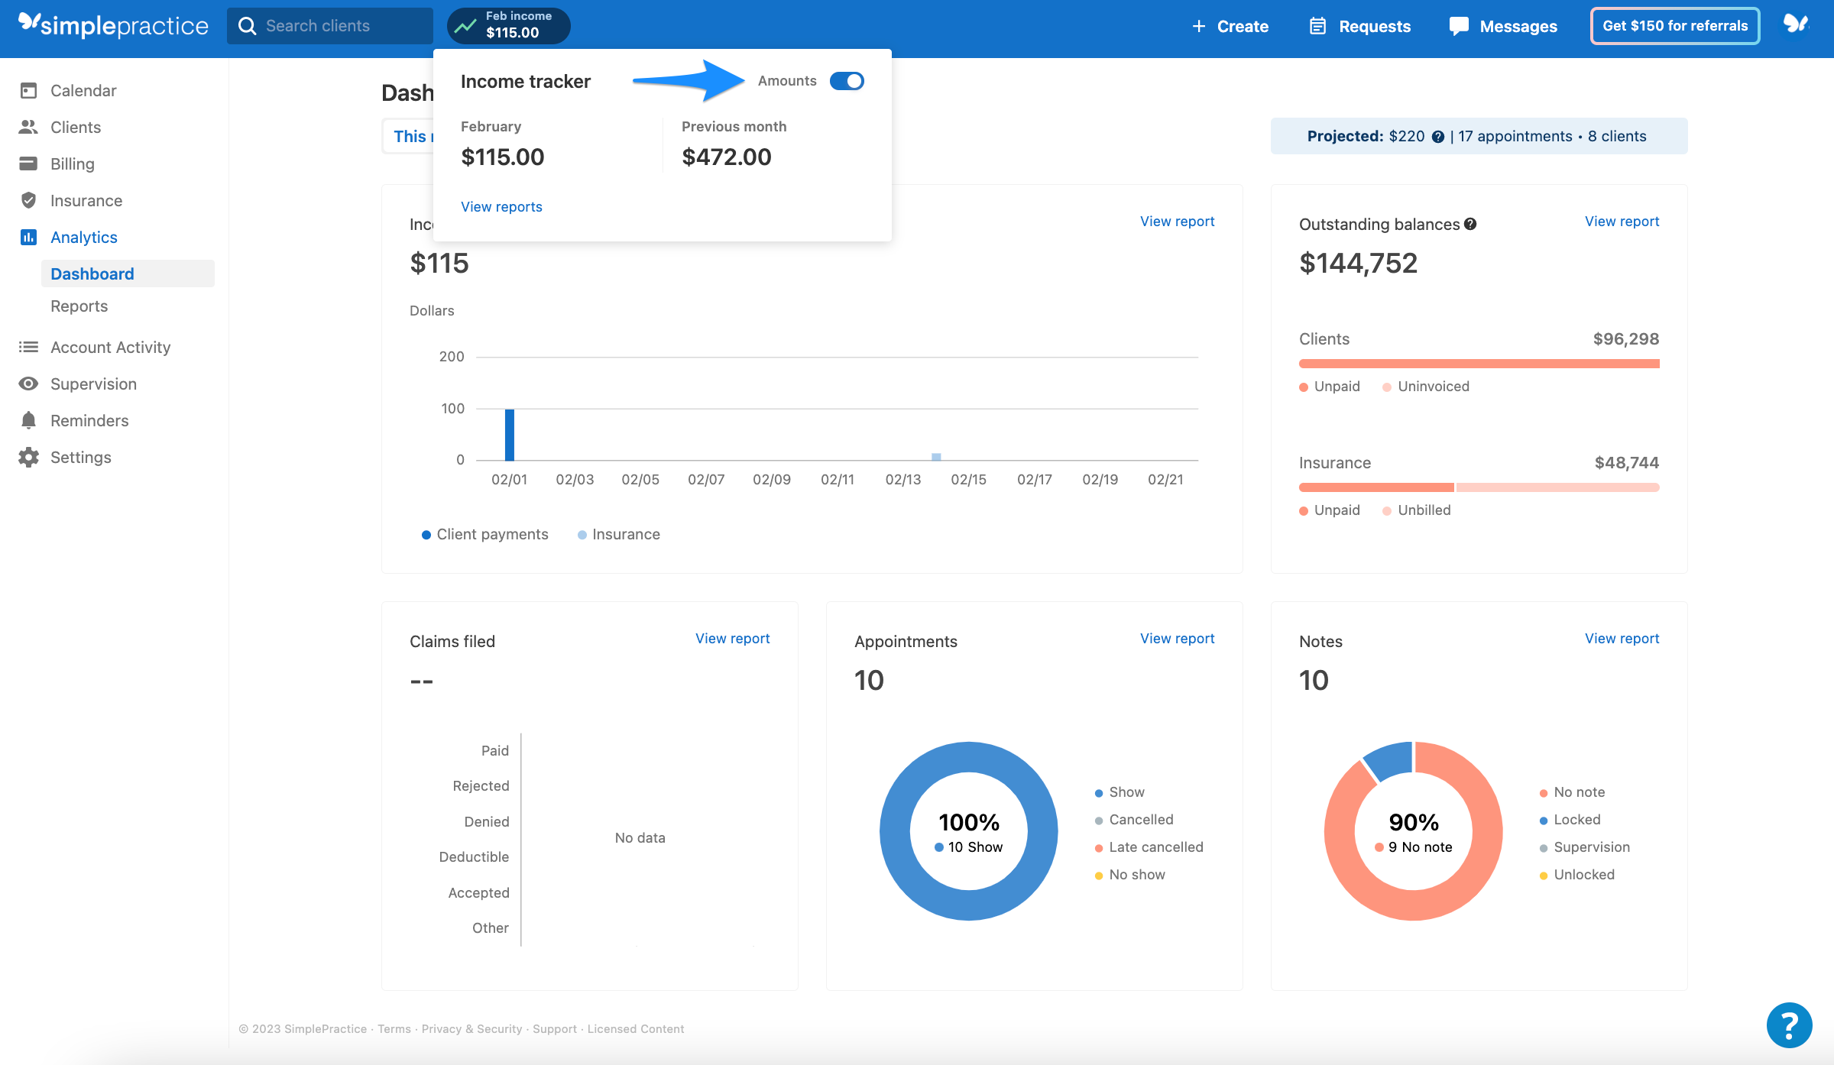Toggle the Insurance legend on the income chart

619,533
